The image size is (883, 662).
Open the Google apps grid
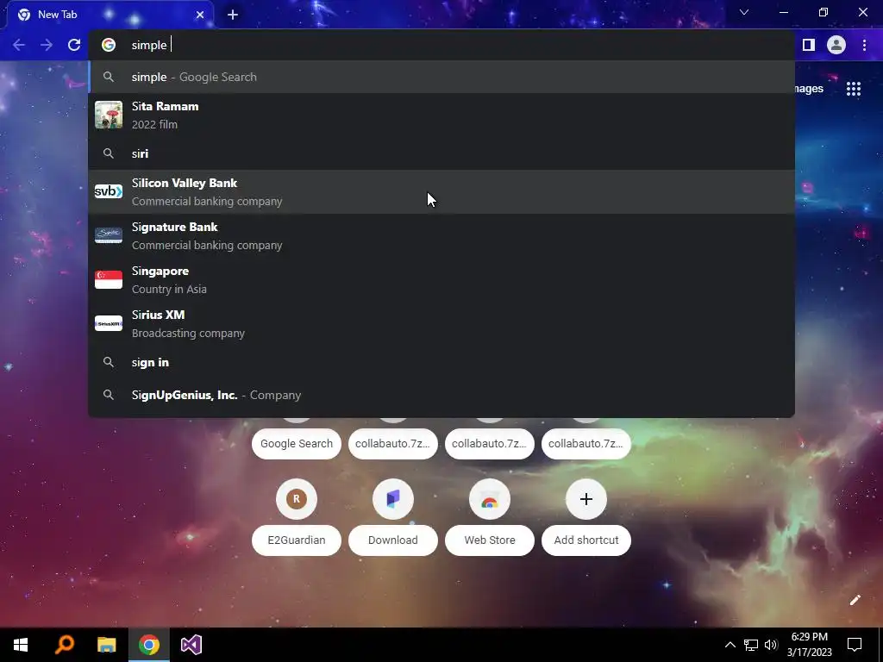[854, 89]
